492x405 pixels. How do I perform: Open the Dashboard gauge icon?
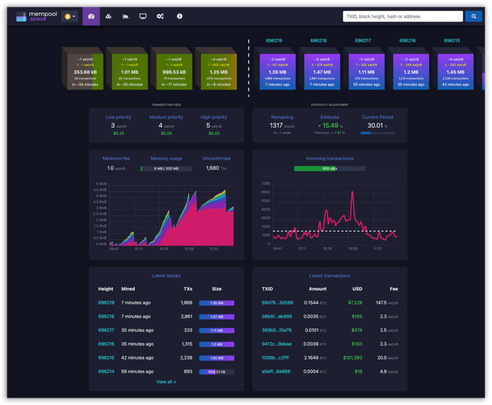(91, 16)
